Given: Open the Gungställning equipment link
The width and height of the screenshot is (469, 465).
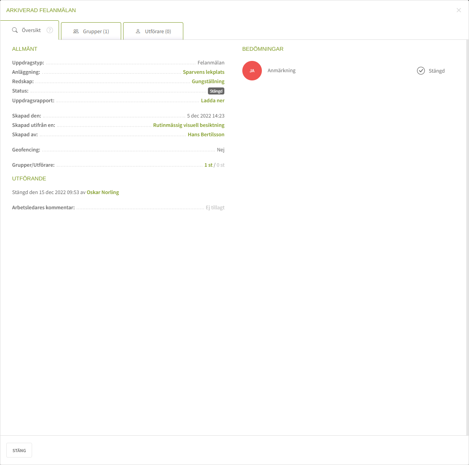Looking at the screenshot, I should (208, 82).
